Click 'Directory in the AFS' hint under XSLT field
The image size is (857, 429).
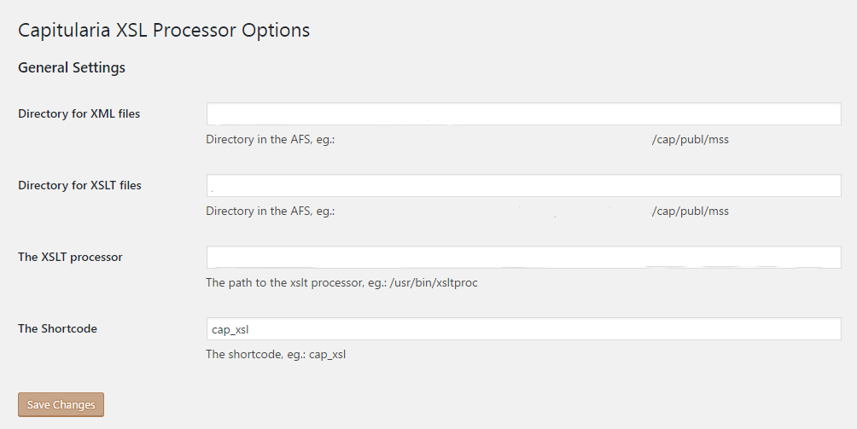[270, 211]
